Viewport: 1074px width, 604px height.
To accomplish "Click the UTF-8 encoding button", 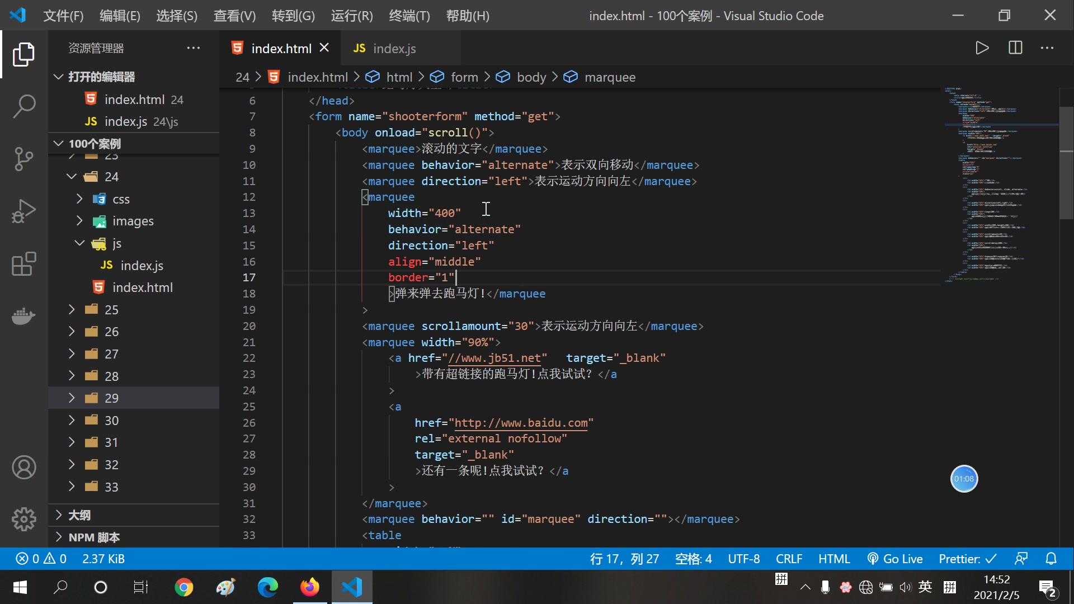I will (743, 559).
